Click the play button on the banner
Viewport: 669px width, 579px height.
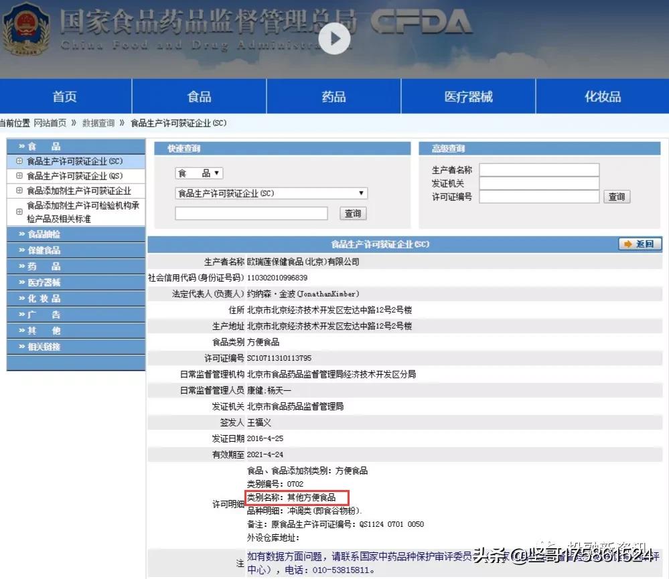(335, 38)
